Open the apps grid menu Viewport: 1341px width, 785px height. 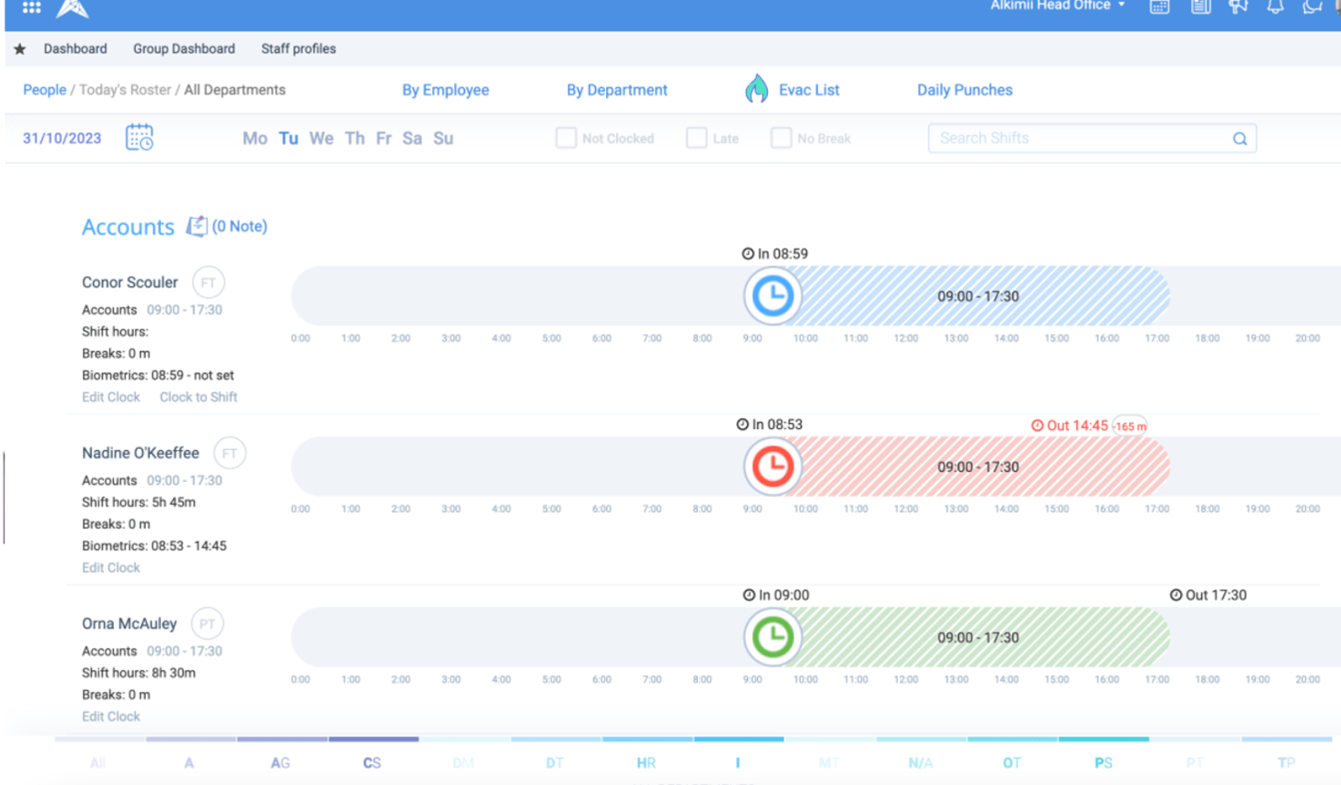(x=32, y=7)
